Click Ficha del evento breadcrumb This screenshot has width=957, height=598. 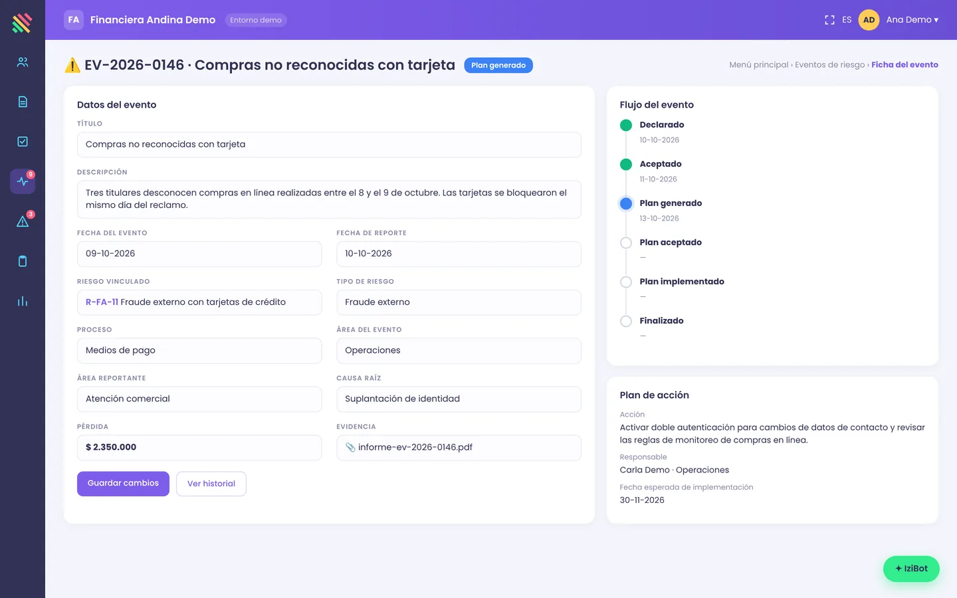pyautogui.click(x=904, y=64)
